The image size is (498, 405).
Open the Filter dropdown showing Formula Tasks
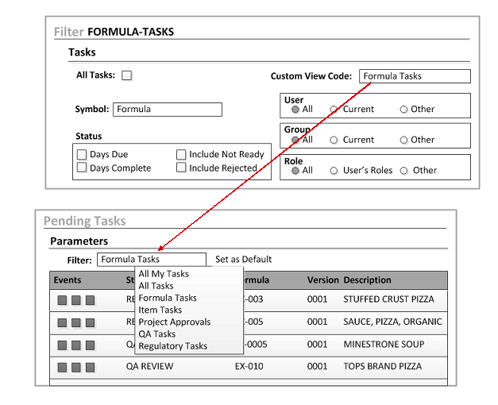click(x=151, y=259)
